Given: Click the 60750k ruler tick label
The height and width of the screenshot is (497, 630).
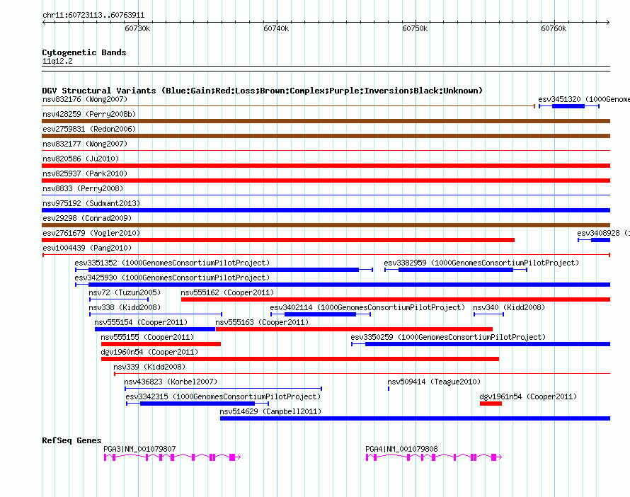Looking at the screenshot, I should click(x=415, y=28).
